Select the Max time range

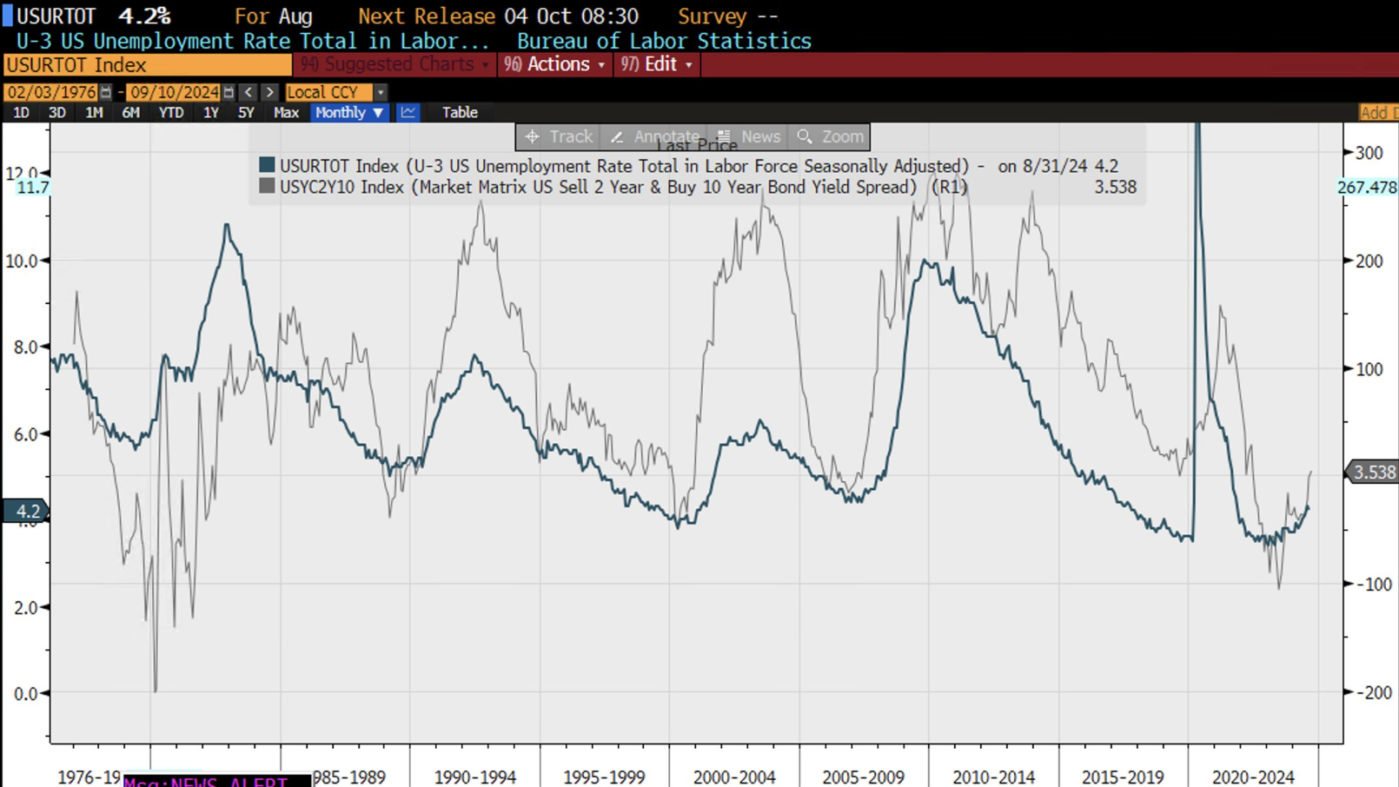286,113
